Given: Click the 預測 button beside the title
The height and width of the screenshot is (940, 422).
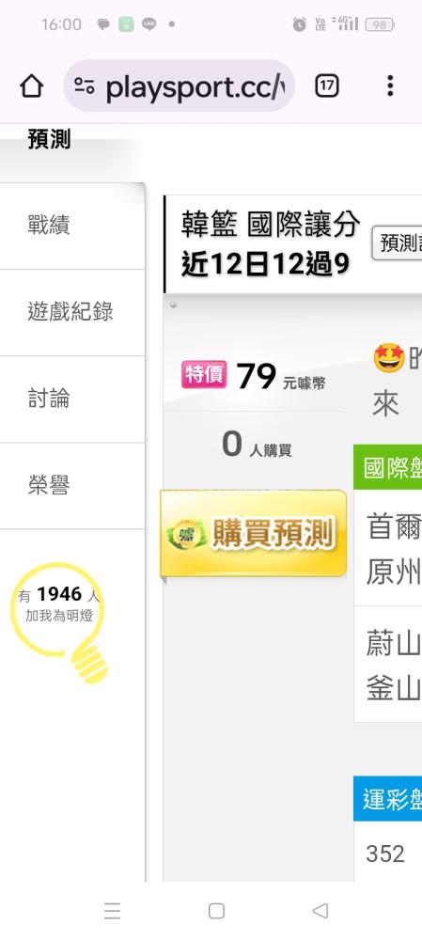Looking at the screenshot, I should (397, 243).
